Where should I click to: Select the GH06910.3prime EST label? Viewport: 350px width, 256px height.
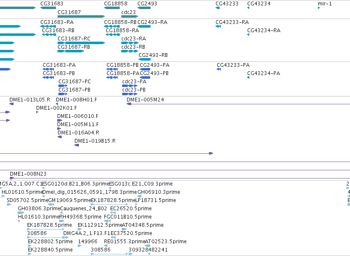click(159, 192)
